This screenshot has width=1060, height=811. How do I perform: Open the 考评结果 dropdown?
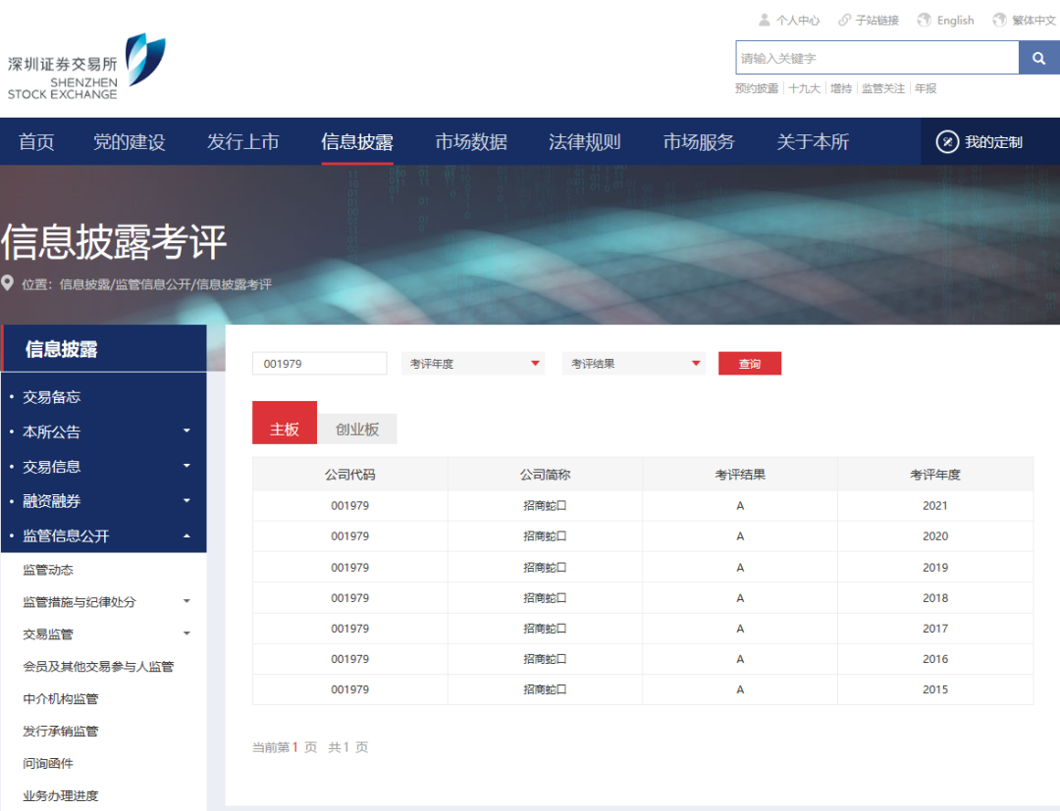634,363
